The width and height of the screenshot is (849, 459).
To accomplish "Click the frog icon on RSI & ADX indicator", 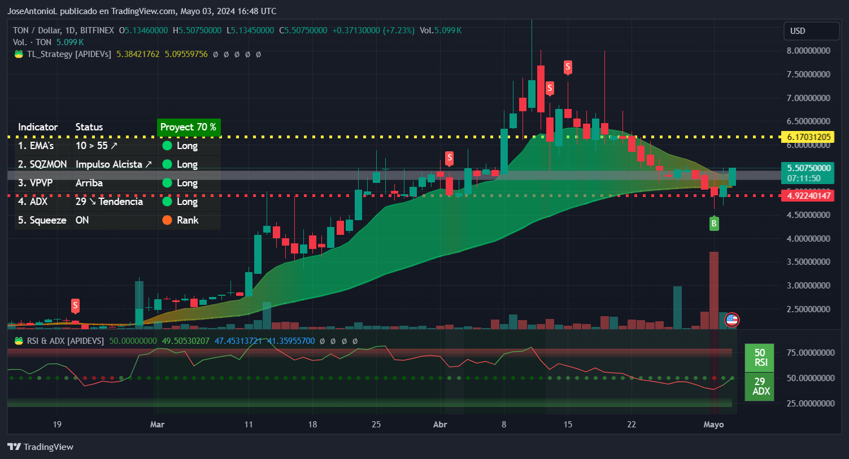I will 18,340.
